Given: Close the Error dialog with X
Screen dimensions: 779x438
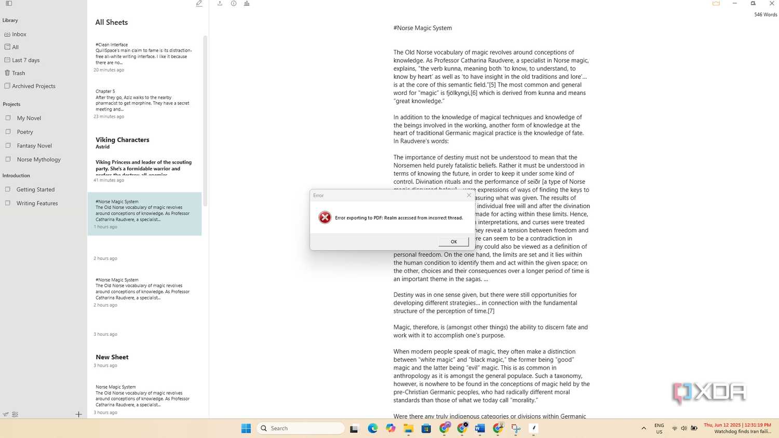Looking at the screenshot, I should [469, 195].
